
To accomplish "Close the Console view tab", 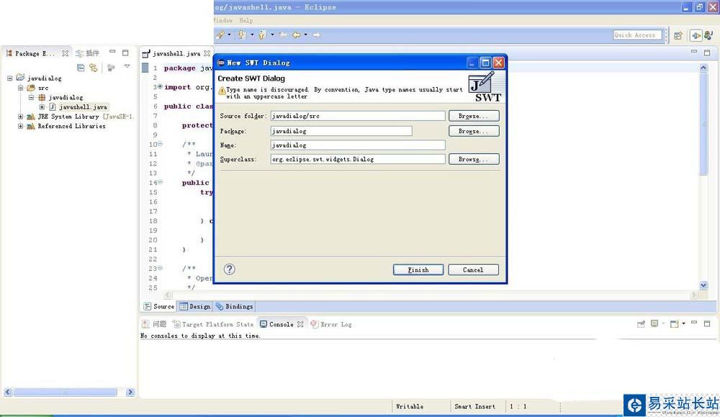I will point(300,324).
